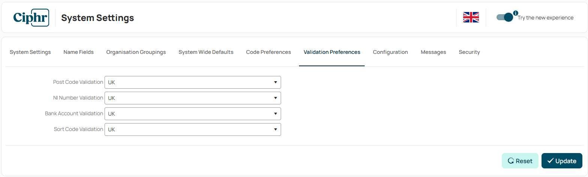The width and height of the screenshot is (588, 177).
Task: Click the Reset button
Action: coord(520,161)
